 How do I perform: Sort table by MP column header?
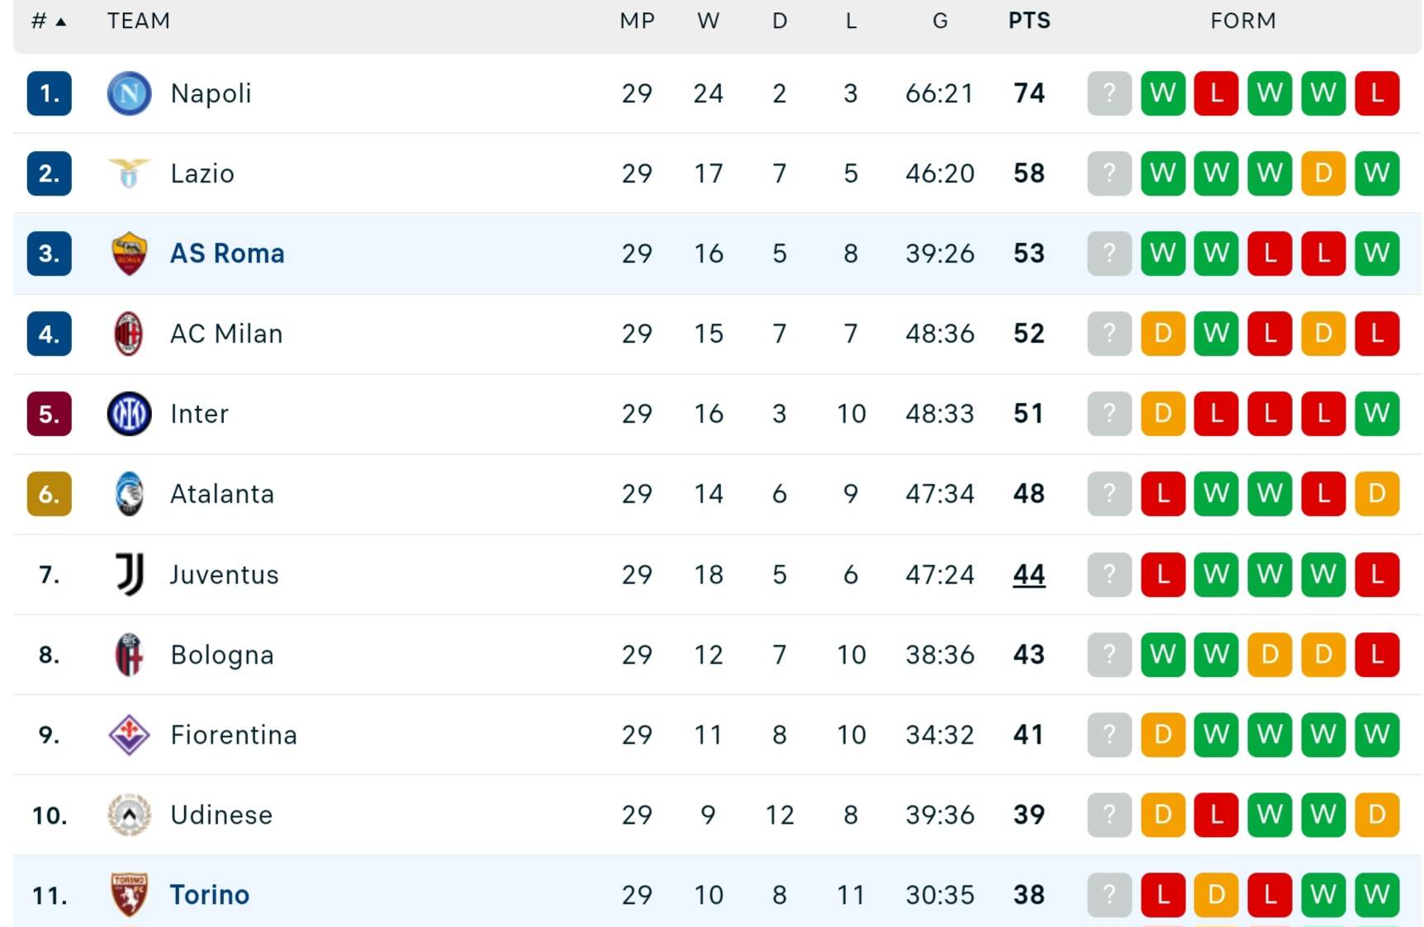637,21
